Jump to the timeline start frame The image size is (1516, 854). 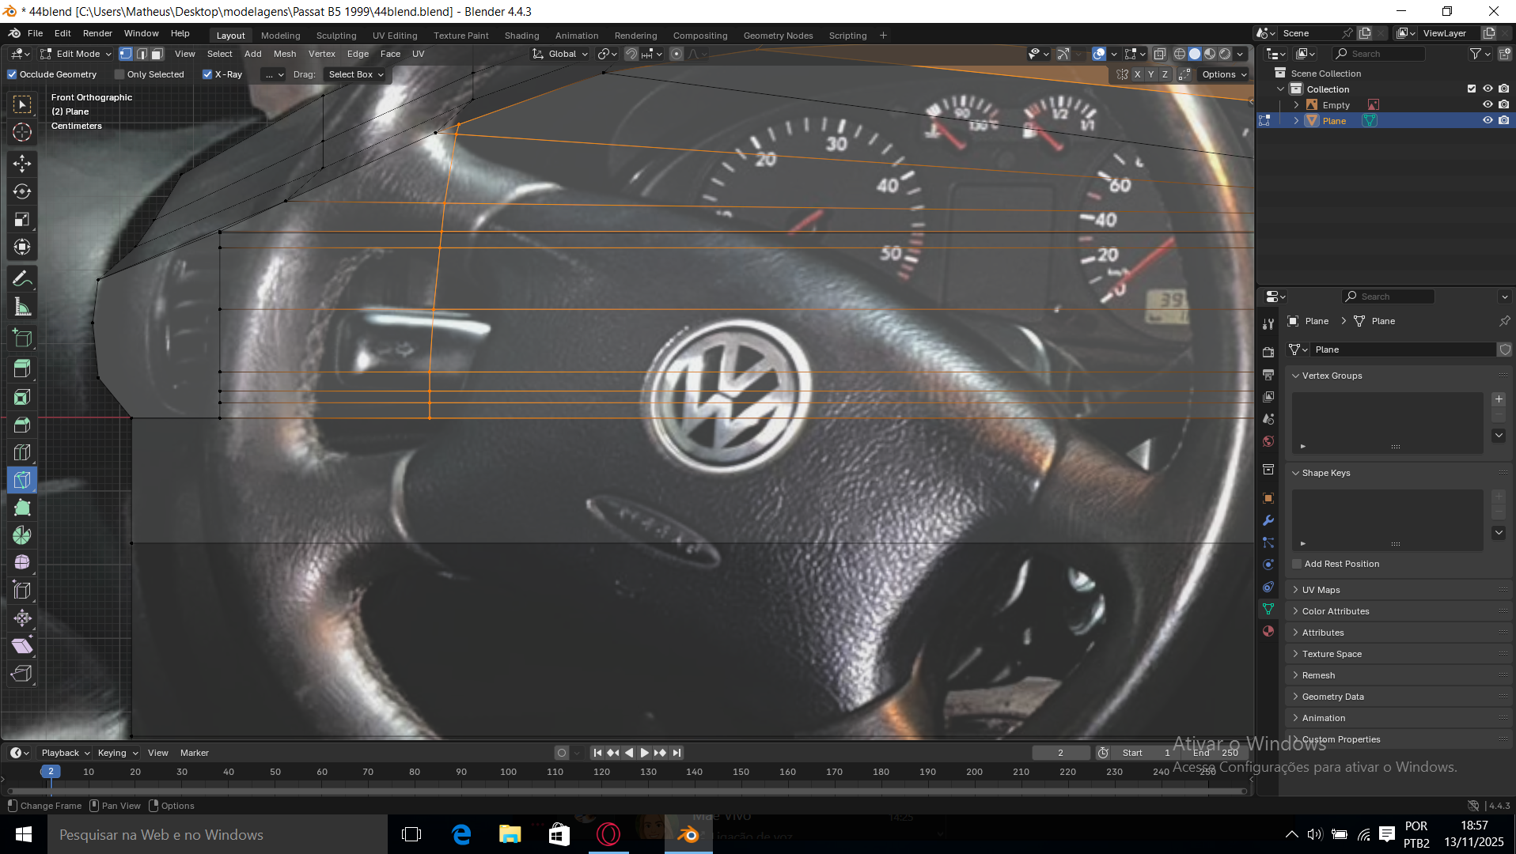597,753
